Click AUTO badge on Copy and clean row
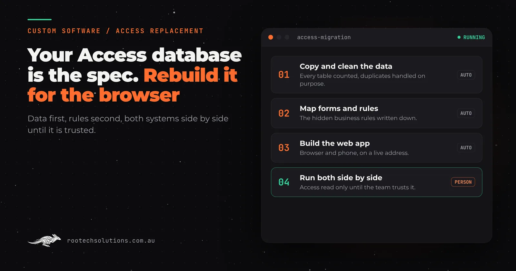516x271 pixels. [x=466, y=75]
